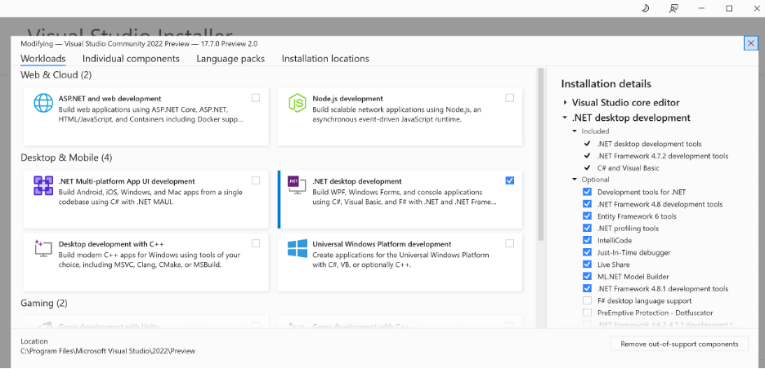Uncheck Development tools for .NET option

pos(587,192)
